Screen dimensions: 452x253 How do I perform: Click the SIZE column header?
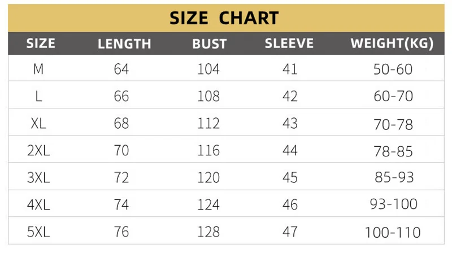coord(41,43)
